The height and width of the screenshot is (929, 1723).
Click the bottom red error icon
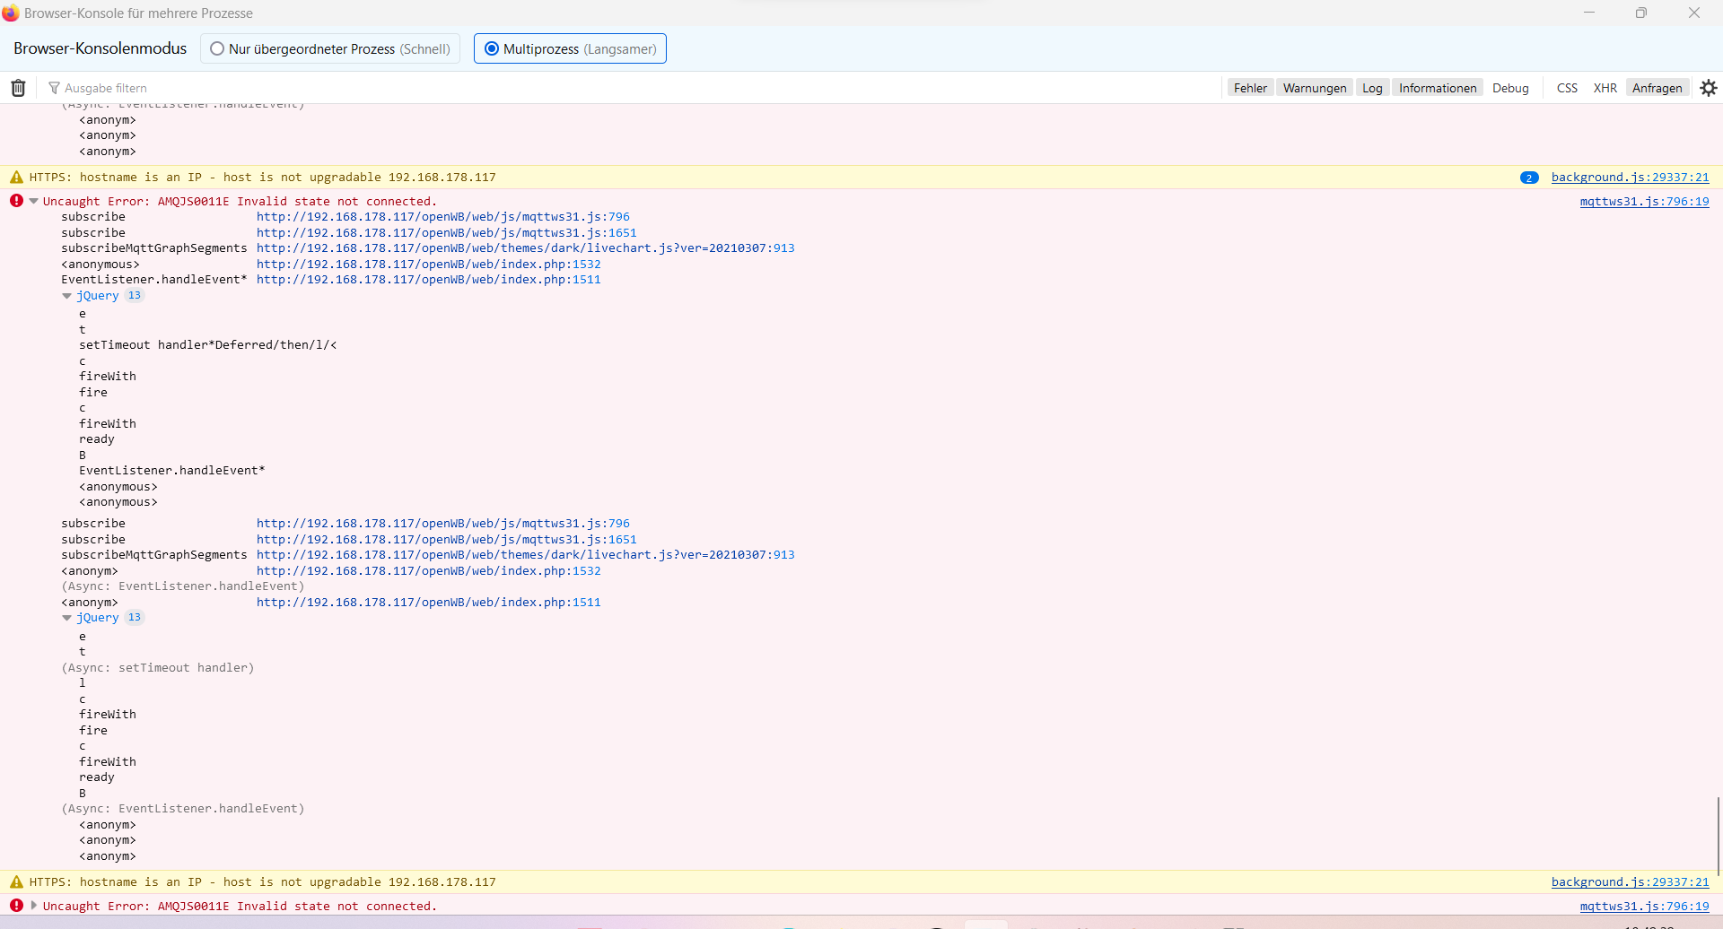[x=16, y=906]
